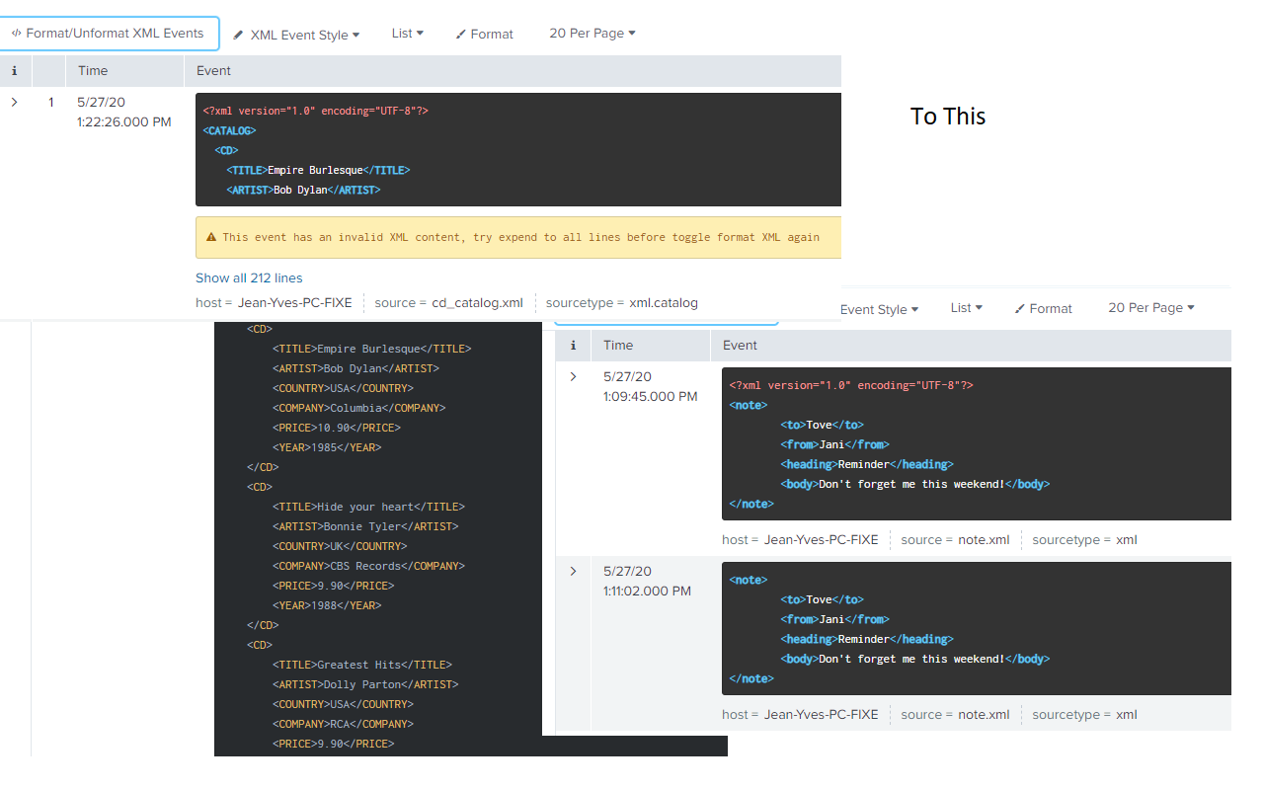Screen dimensions: 1264x790
Task: Click the cut-off Event Style dropdown in lower panel
Action: tap(879, 309)
